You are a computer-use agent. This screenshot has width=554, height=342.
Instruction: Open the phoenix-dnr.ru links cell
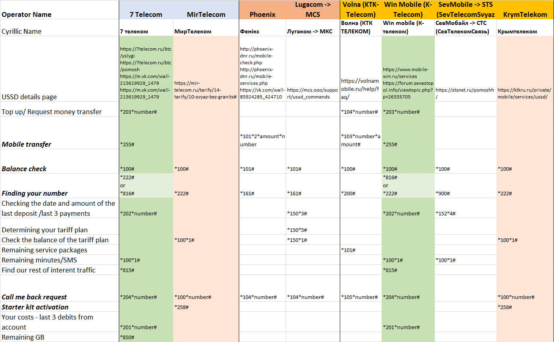(x=263, y=69)
